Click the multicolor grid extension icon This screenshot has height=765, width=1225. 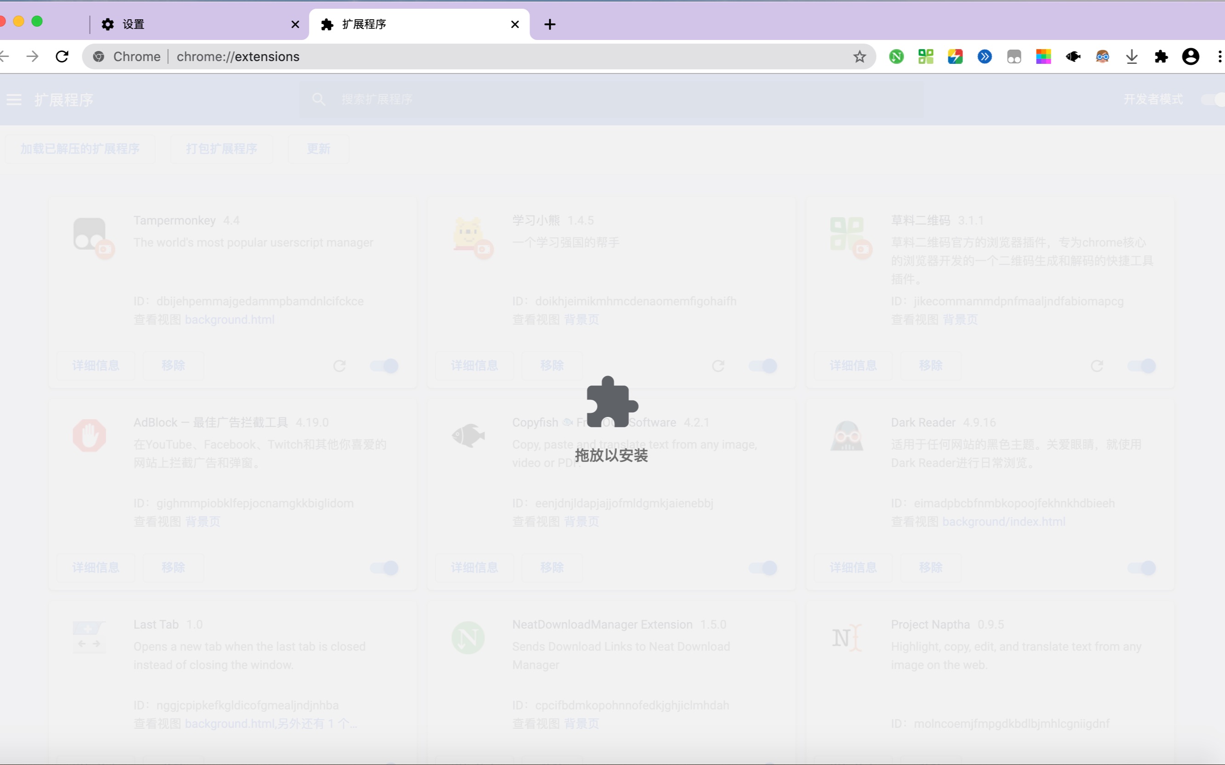[1043, 56]
